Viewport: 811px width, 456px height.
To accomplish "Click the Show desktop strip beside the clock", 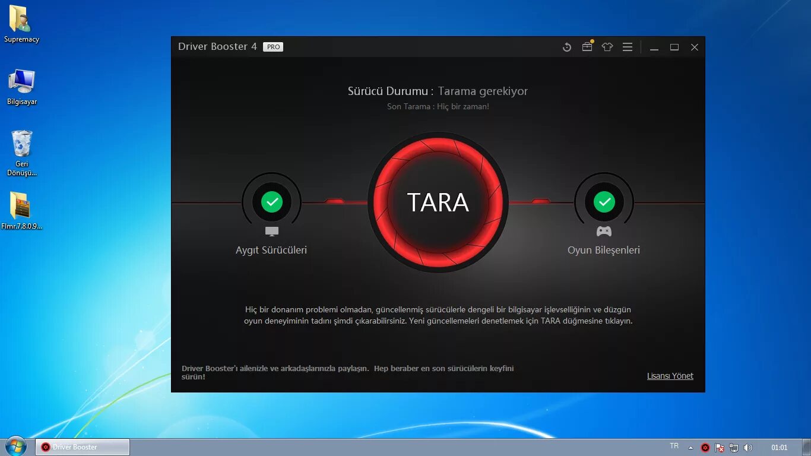I will click(806, 448).
